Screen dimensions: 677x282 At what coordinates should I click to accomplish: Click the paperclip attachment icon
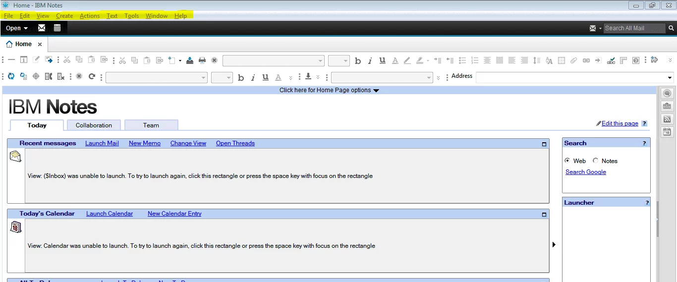[573, 60]
